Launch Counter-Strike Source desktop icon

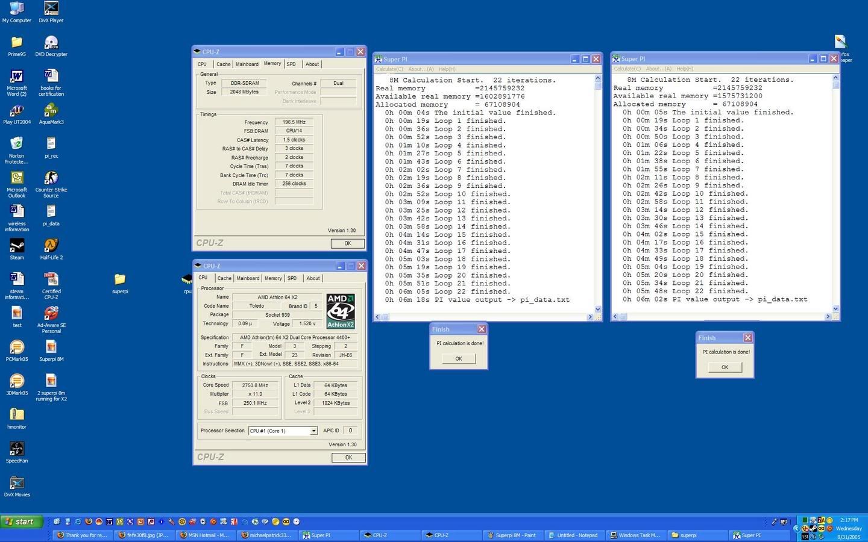51,184
